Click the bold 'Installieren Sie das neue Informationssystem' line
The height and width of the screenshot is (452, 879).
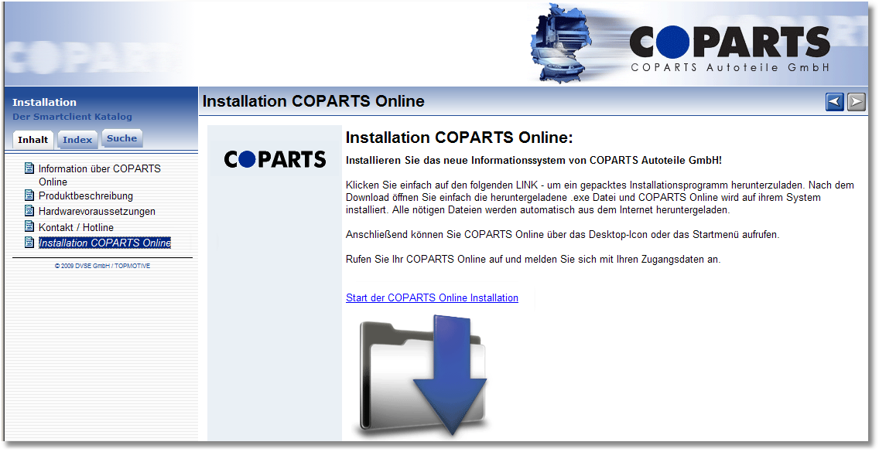coord(534,161)
